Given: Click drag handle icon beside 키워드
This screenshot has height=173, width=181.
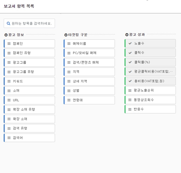Looking at the screenshot, I should click(x=9, y=81).
